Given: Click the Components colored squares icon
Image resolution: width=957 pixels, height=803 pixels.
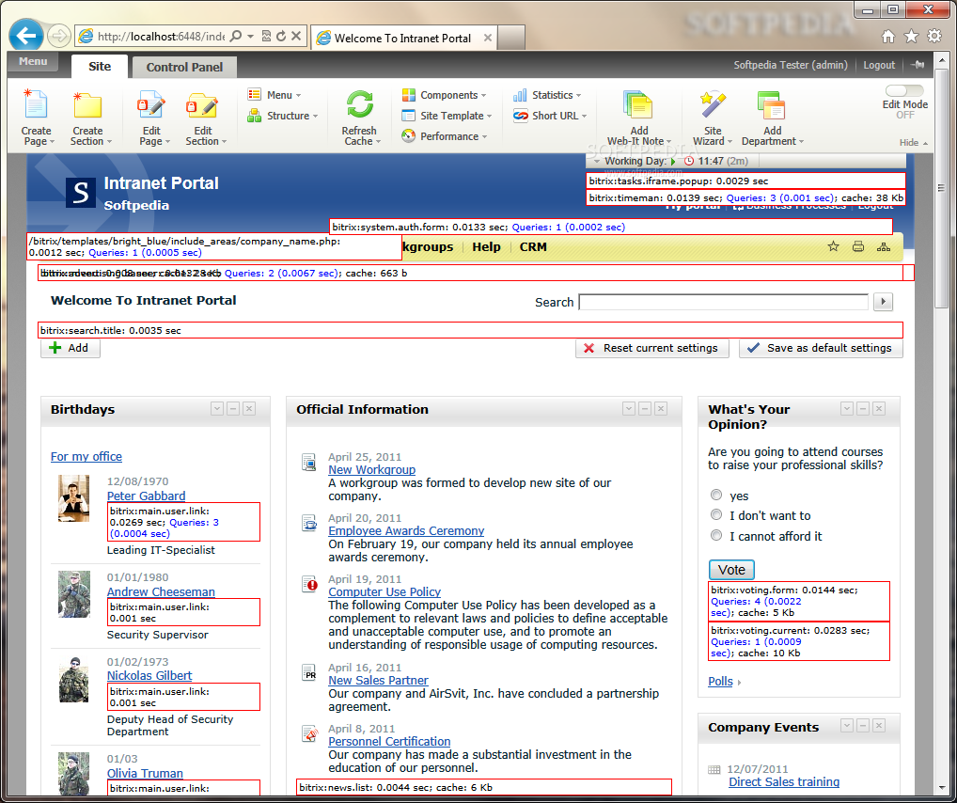Looking at the screenshot, I should pyautogui.click(x=408, y=95).
